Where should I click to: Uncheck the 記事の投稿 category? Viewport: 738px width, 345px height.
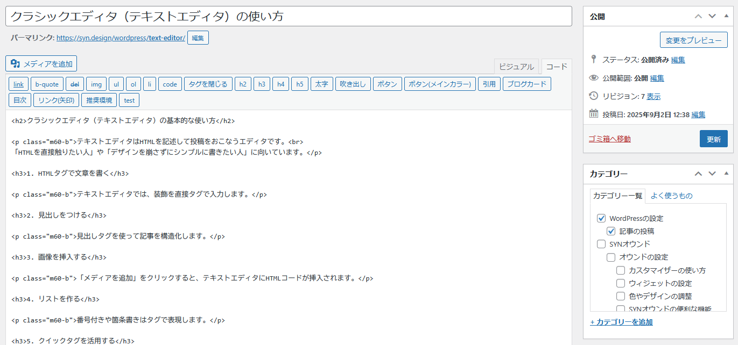pos(610,231)
